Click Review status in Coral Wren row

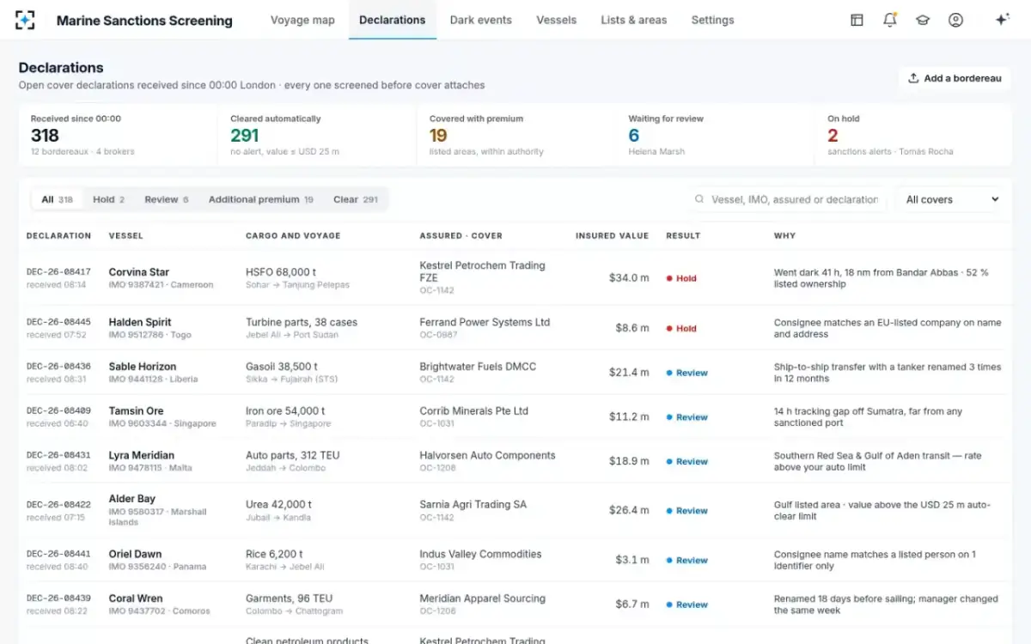(686, 605)
